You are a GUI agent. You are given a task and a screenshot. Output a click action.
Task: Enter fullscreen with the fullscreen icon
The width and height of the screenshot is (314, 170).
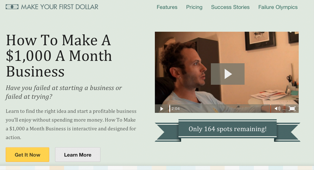tap(292, 108)
